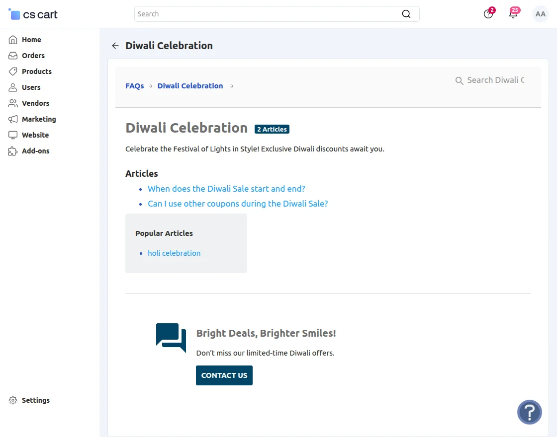Open the Products section

tap(36, 72)
